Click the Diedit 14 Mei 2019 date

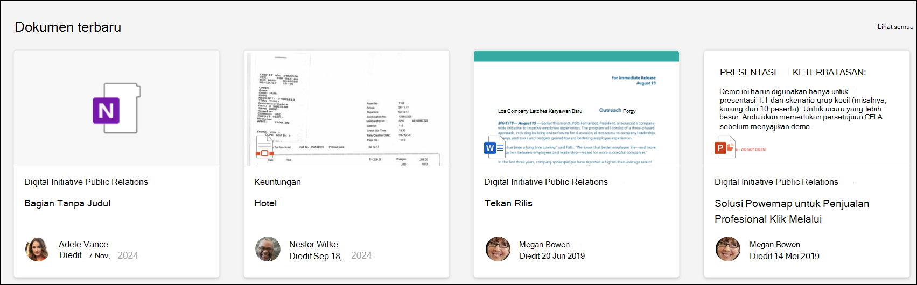[x=785, y=256]
